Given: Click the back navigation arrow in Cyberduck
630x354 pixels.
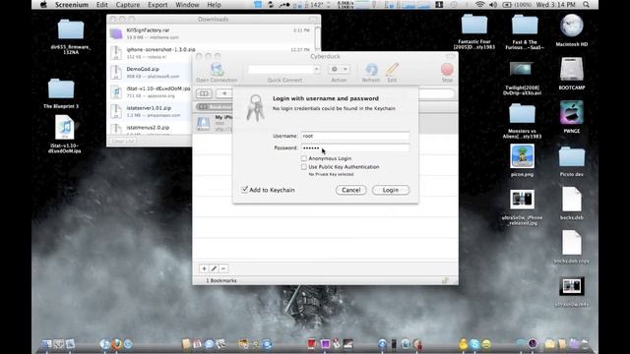Looking at the screenshot, I should pyautogui.click(x=224, y=93).
